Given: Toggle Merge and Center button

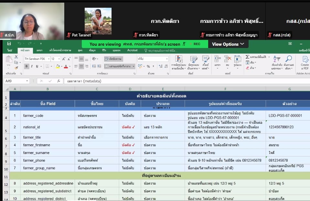Looking at the screenshot, I should 118,66.
